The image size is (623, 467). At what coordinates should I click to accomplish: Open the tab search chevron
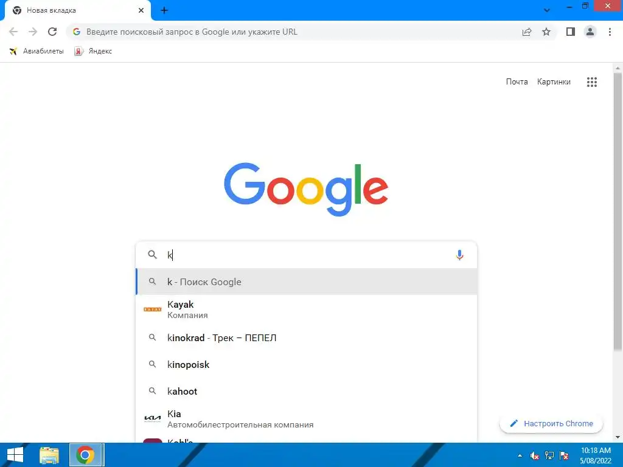pos(547,10)
